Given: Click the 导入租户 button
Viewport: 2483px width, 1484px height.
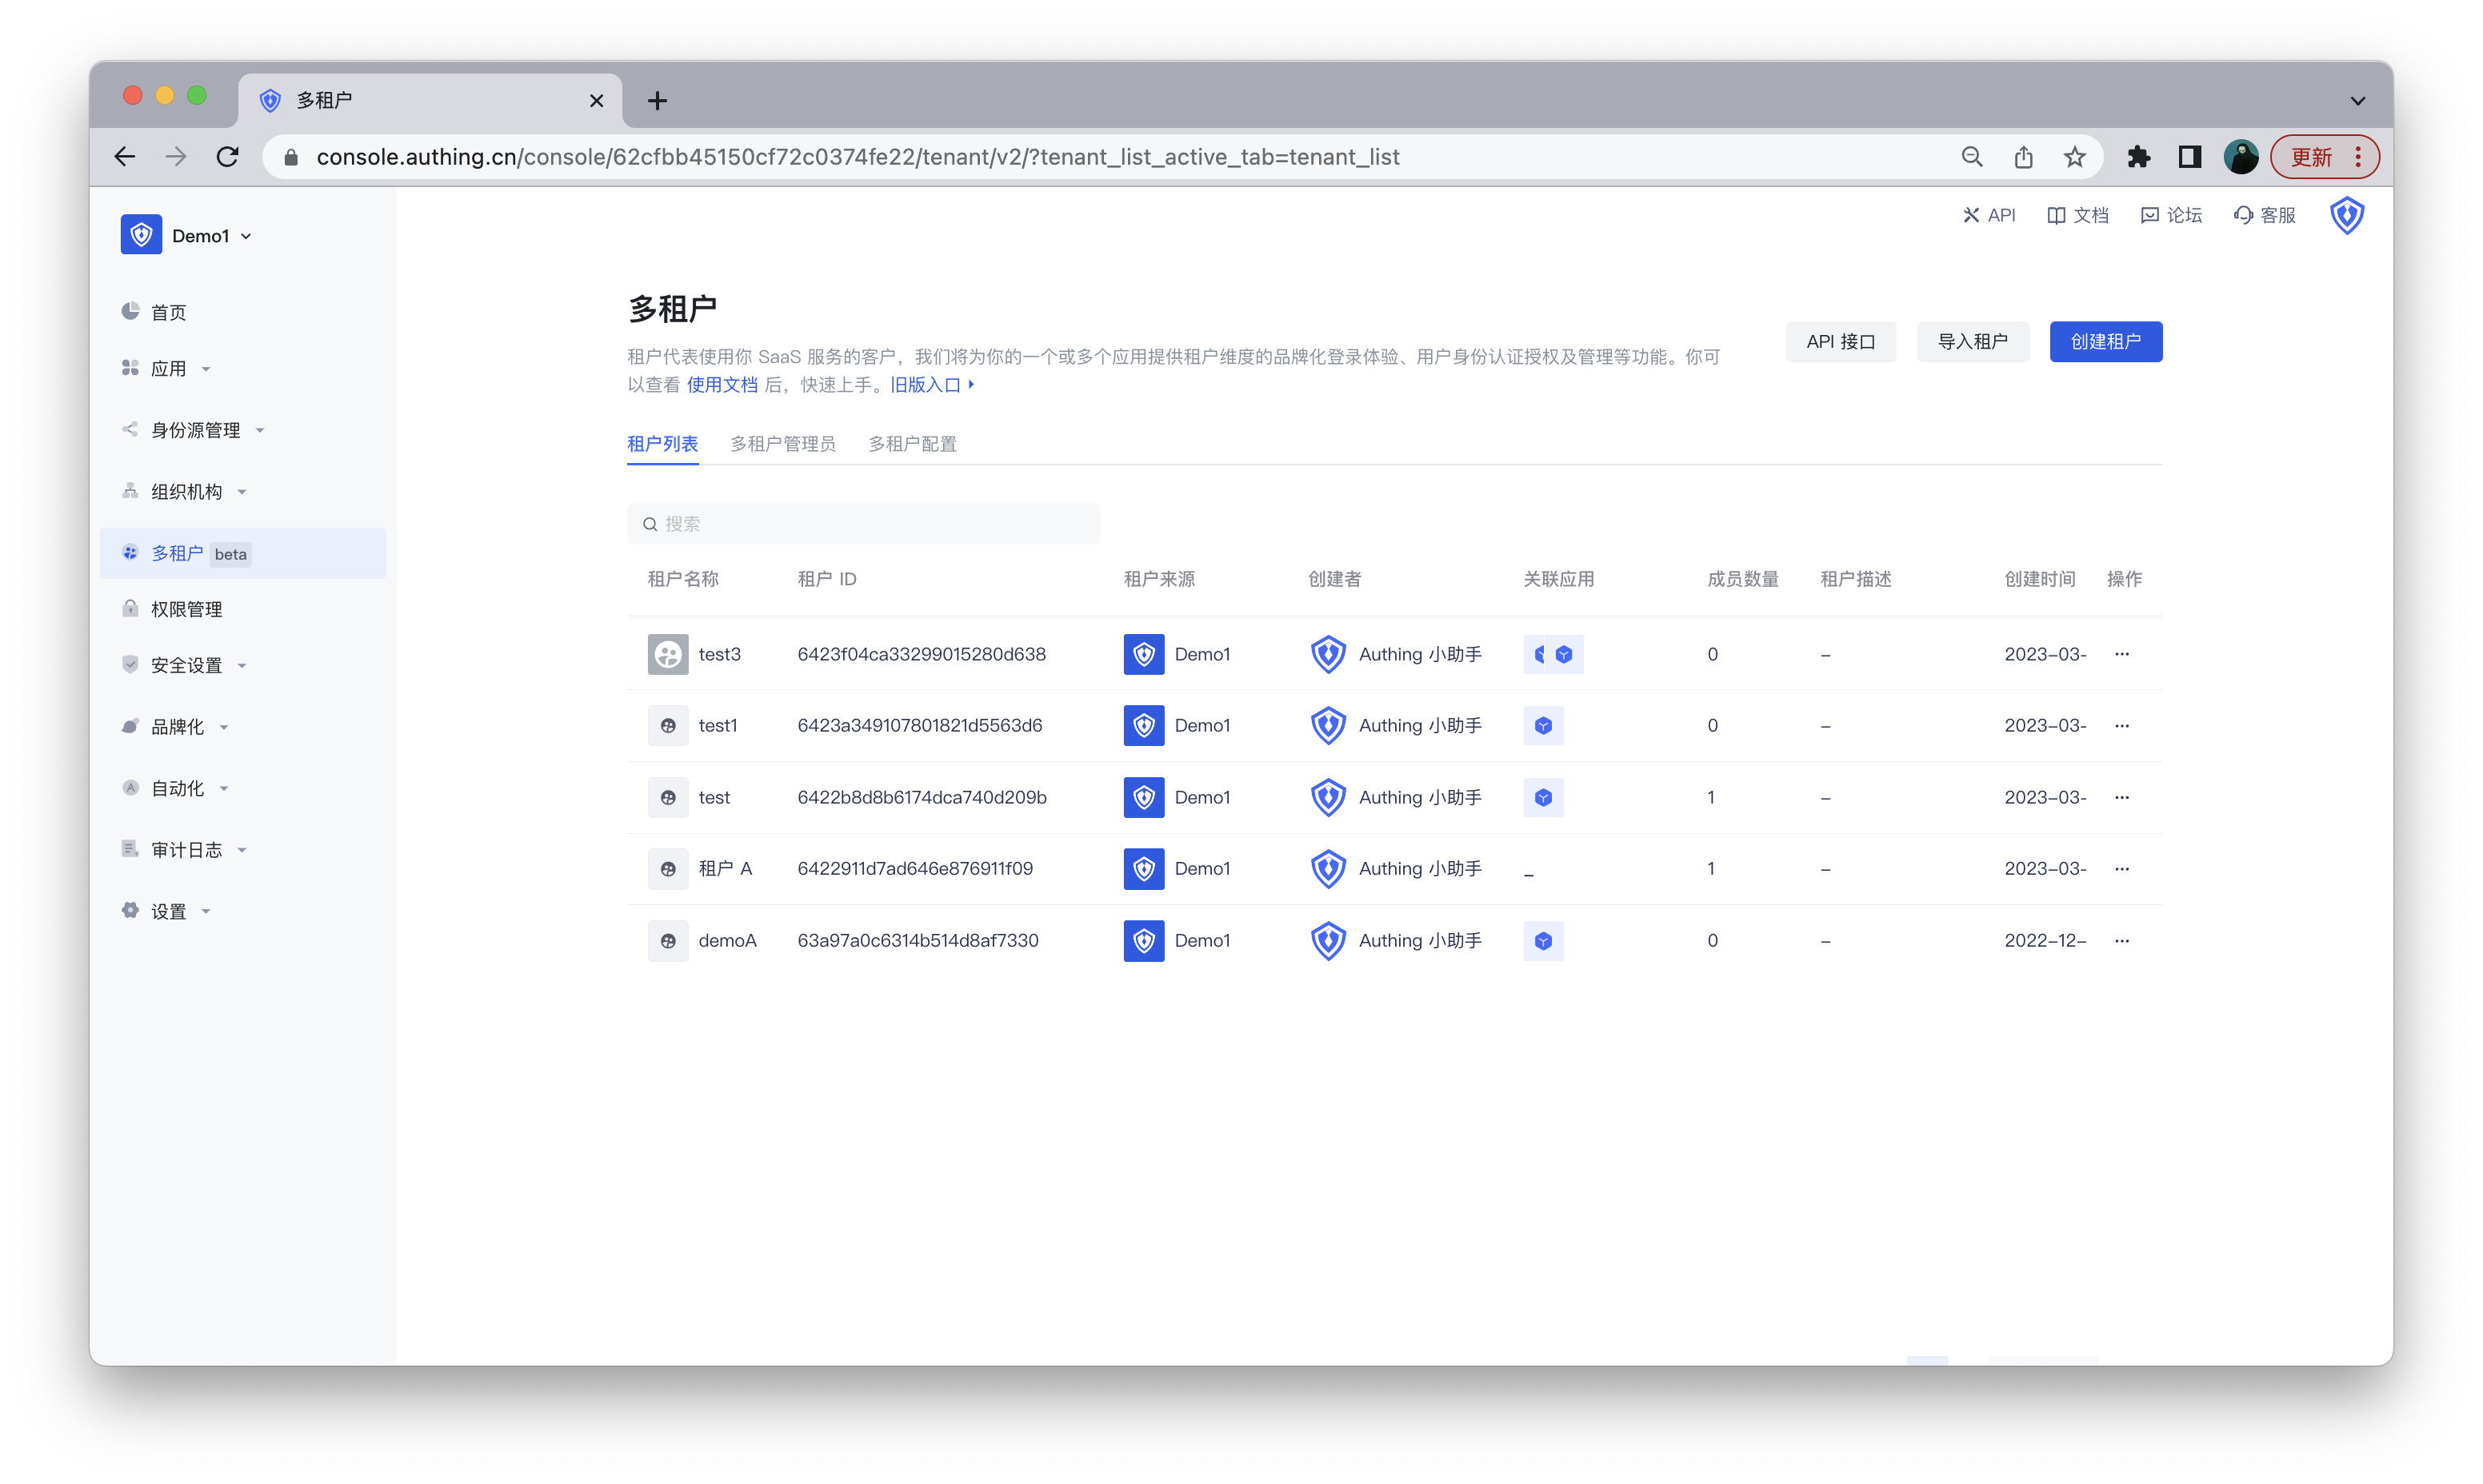Looking at the screenshot, I should pos(1972,342).
